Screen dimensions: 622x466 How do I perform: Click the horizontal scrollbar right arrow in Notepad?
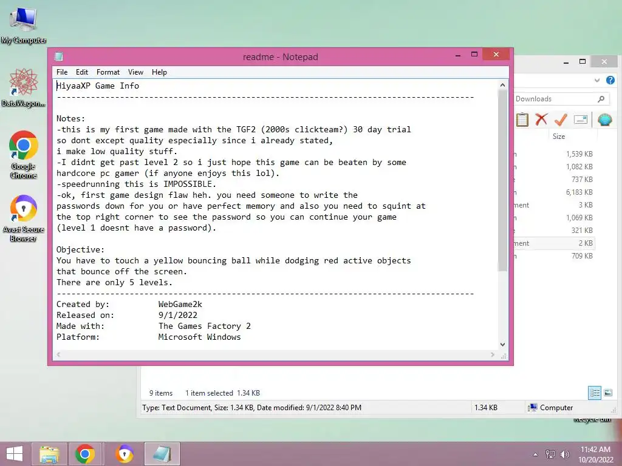493,354
